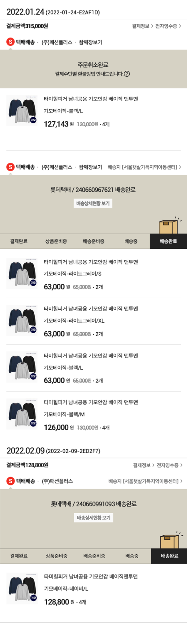The image size is (187, 623).
Task: Click (주)패션플러스 seller name in February order
Action: click(57, 481)
